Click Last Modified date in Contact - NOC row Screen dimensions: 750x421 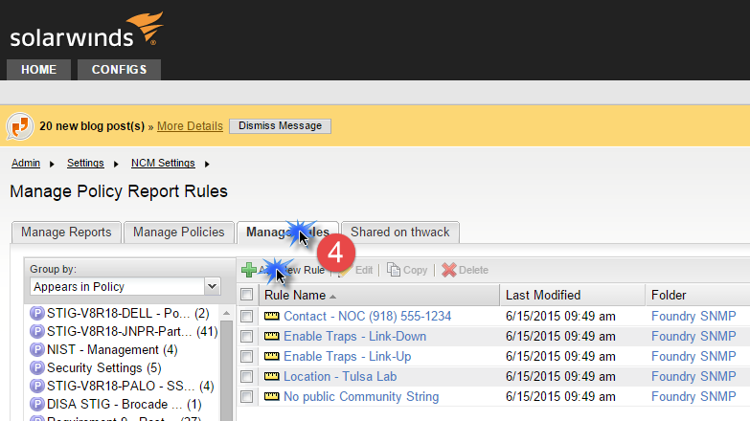coord(560,317)
